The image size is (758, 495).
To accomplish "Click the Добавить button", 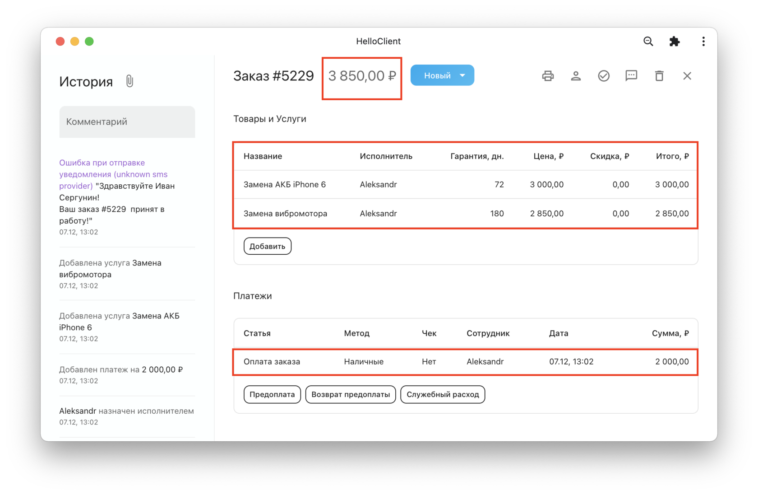I will click(268, 246).
